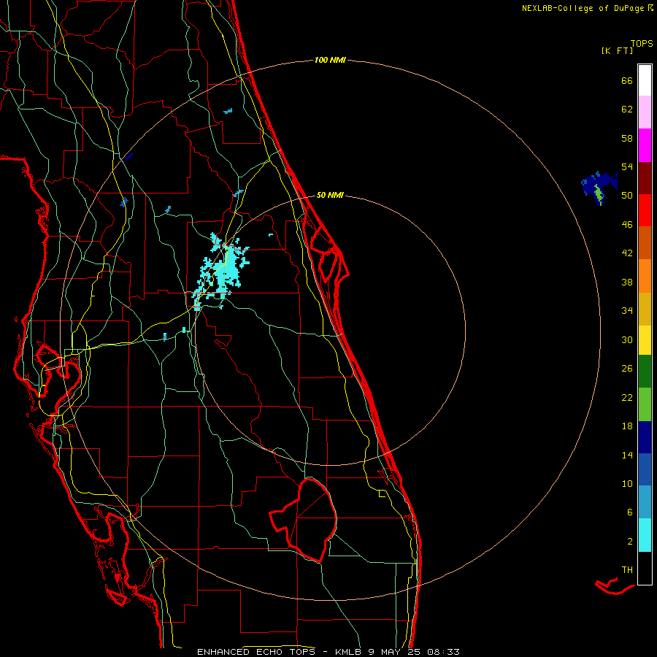
Task: Click the white swatch at the legend top
Action: (x=645, y=80)
